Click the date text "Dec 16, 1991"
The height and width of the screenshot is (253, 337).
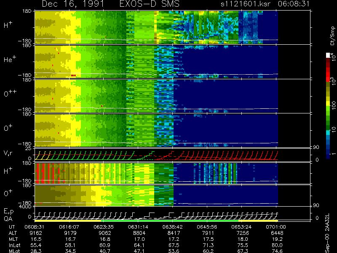click(73, 4)
